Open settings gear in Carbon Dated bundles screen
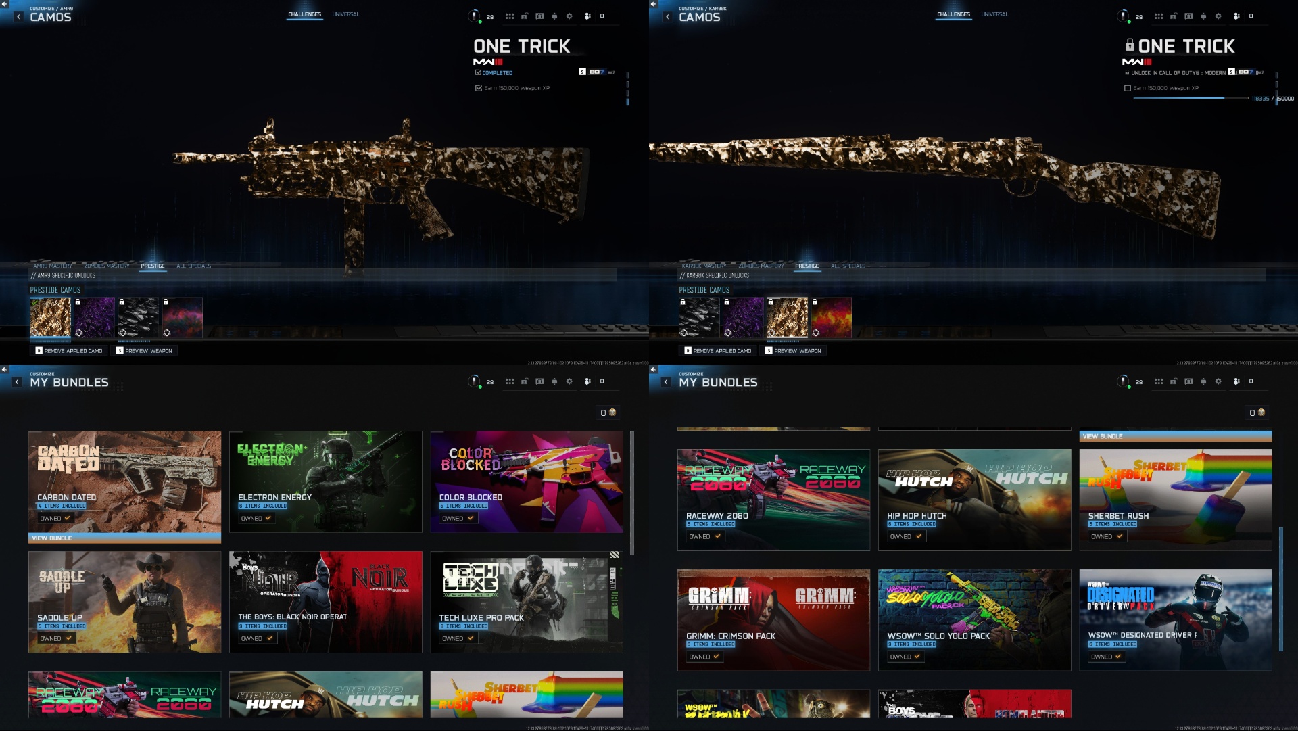Screen dimensions: 1298x731 (569, 381)
